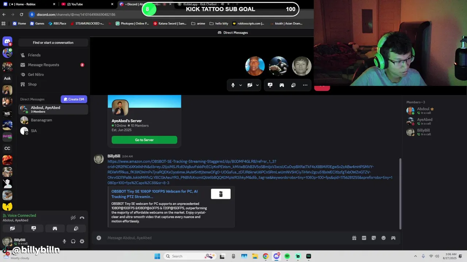The image size is (467, 262).
Task: Open Spotify from the taskbar
Action: [287, 256]
